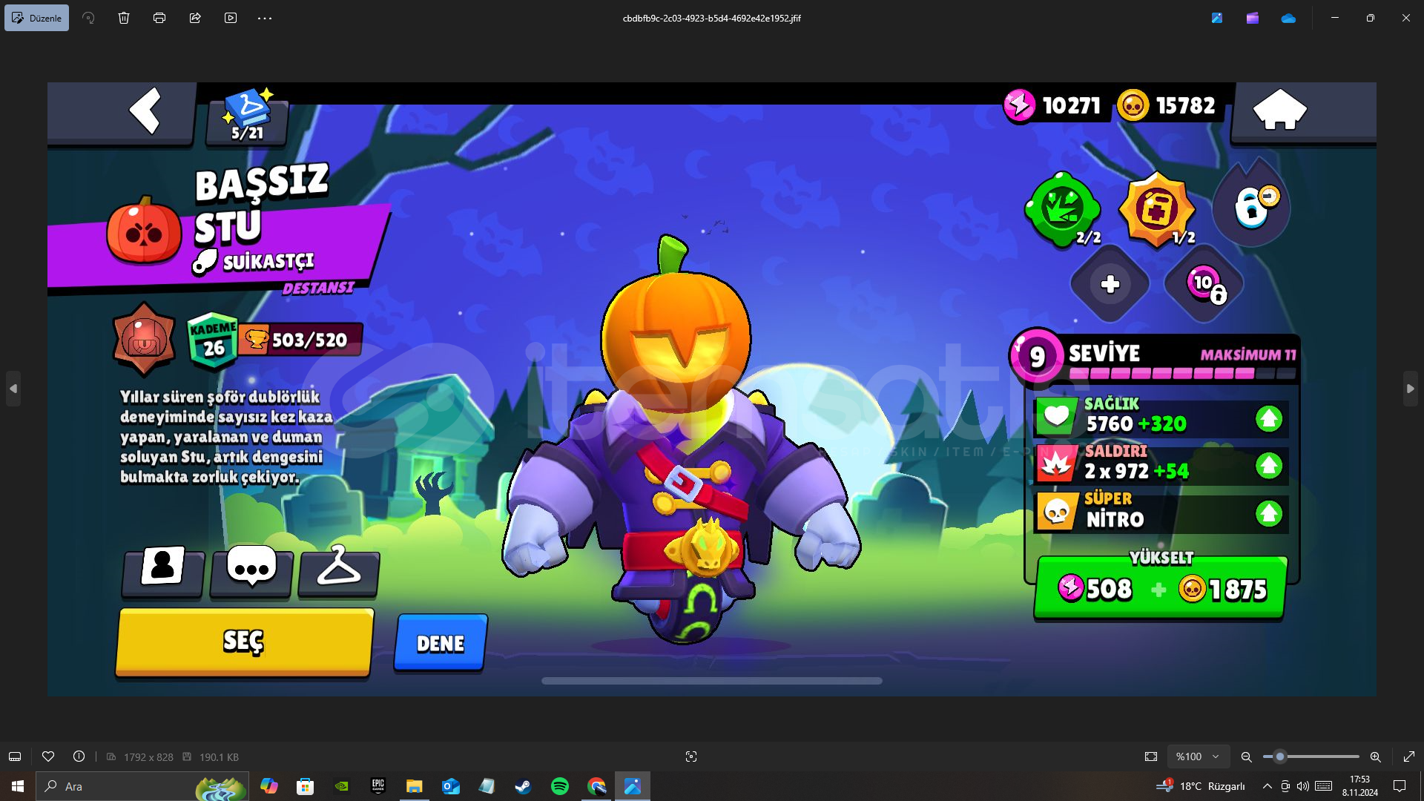Viewport: 1424px width, 801px height.
Task: Open the mastery badge emblem
Action: tap(144, 340)
